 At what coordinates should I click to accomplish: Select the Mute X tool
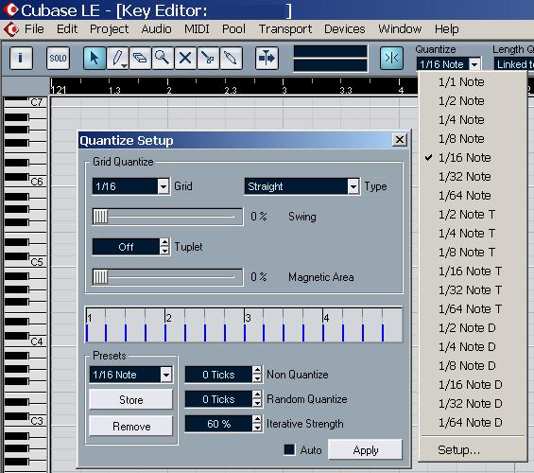coord(185,58)
